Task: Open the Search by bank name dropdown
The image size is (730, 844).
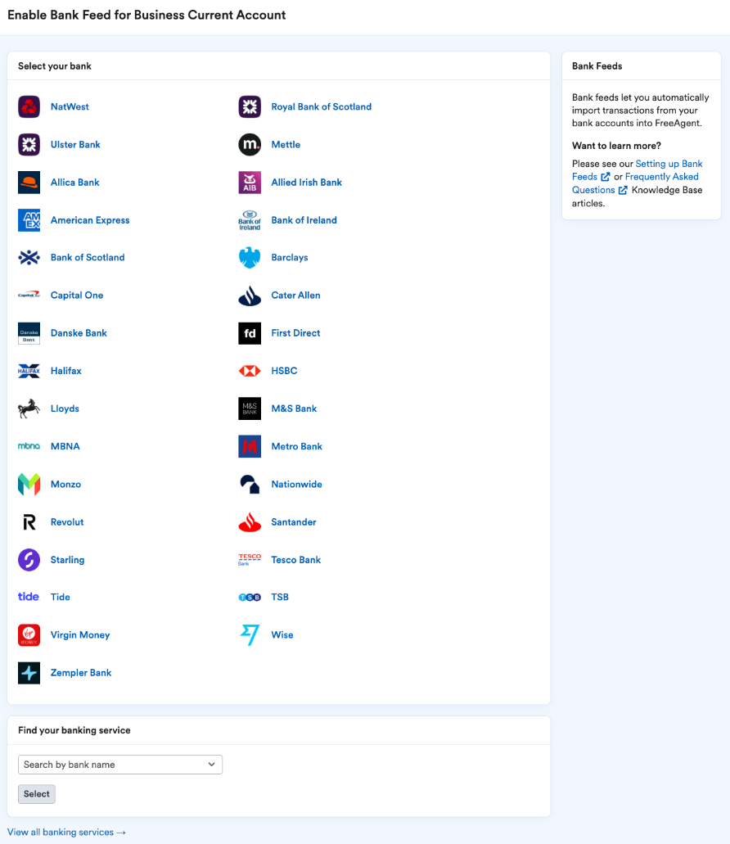Action: (120, 765)
